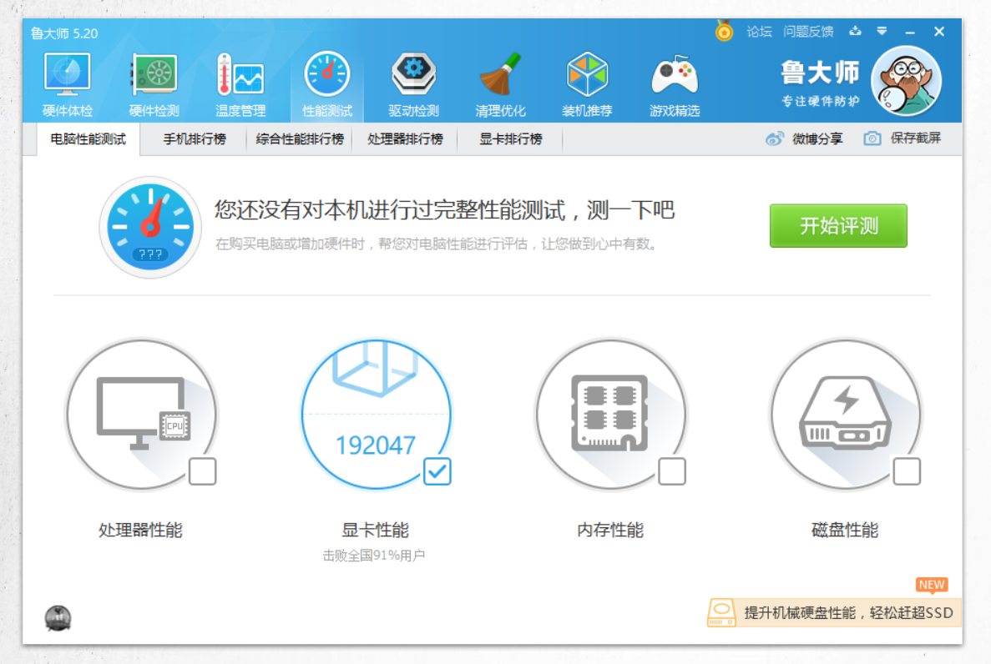Click the 击败全国91%用户 text
The image size is (991, 664).
[373, 556]
